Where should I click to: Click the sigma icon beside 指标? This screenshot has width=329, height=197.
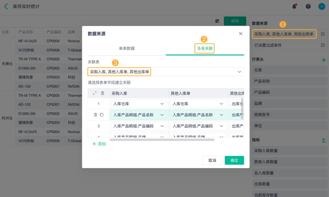pyautogui.click(x=324, y=140)
